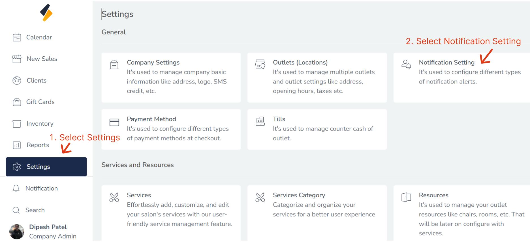Viewport: 530px width, 242px height.
Task: Click the Tills cash register icon
Action: (x=260, y=121)
